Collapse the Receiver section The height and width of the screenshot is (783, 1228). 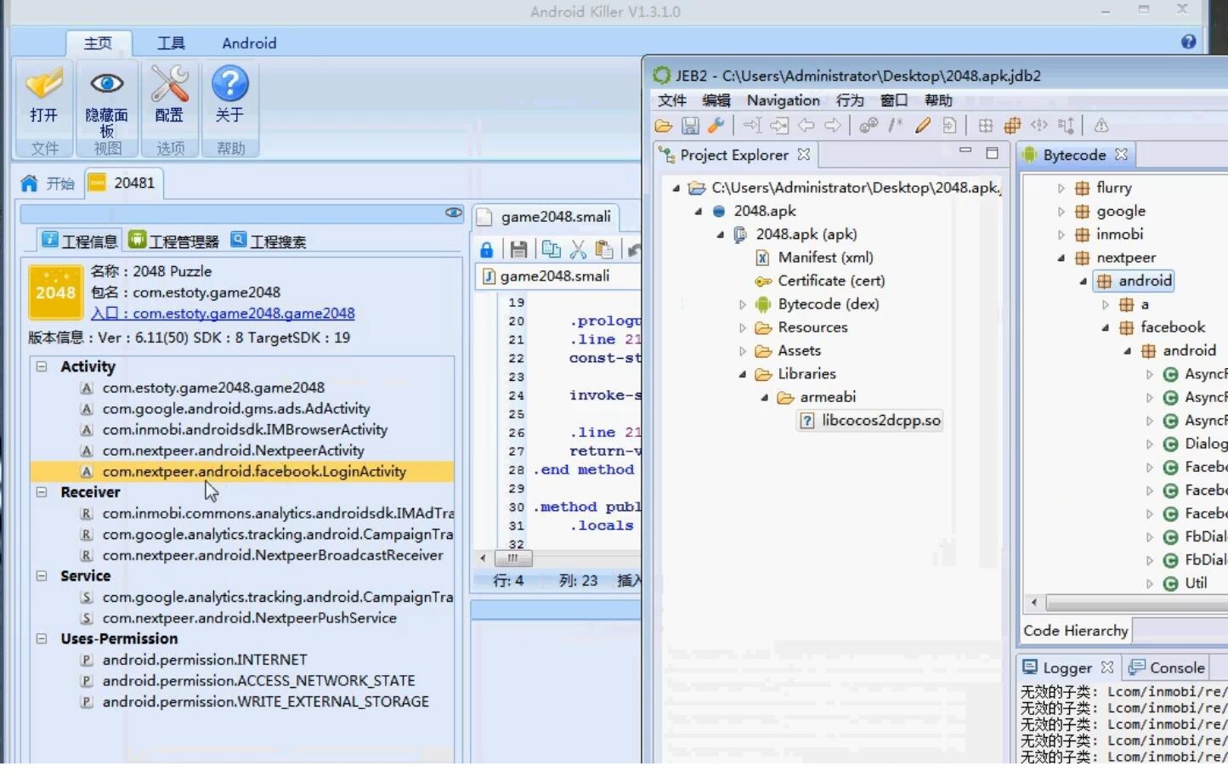42,491
